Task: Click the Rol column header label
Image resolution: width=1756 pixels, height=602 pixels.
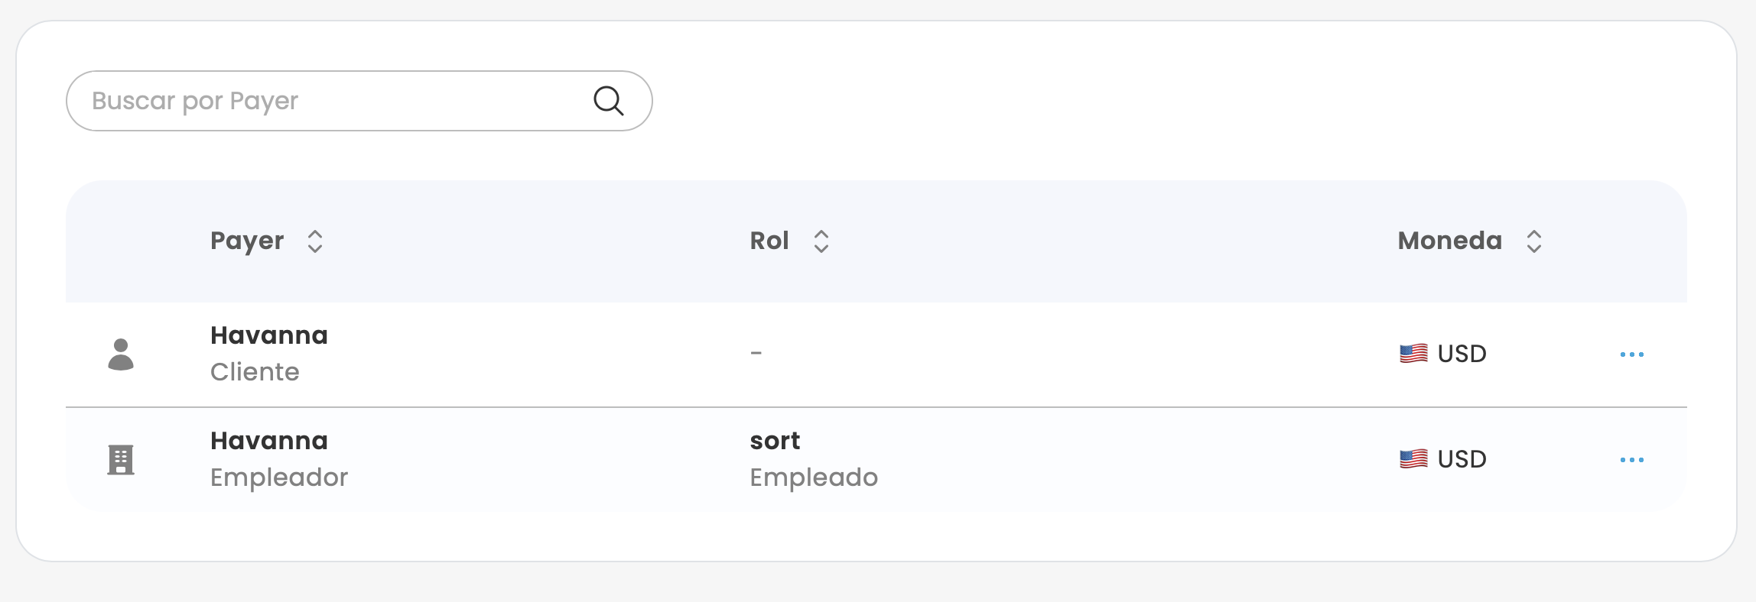Action: pos(769,241)
